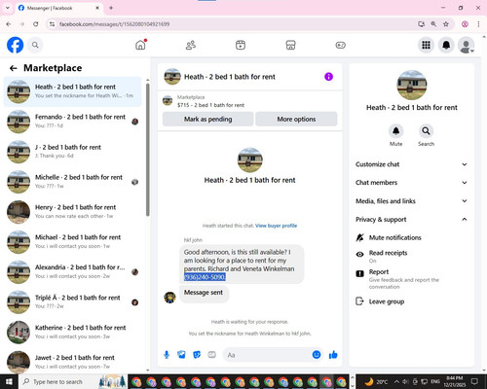Open the Facebook home logo

click(16, 45)
